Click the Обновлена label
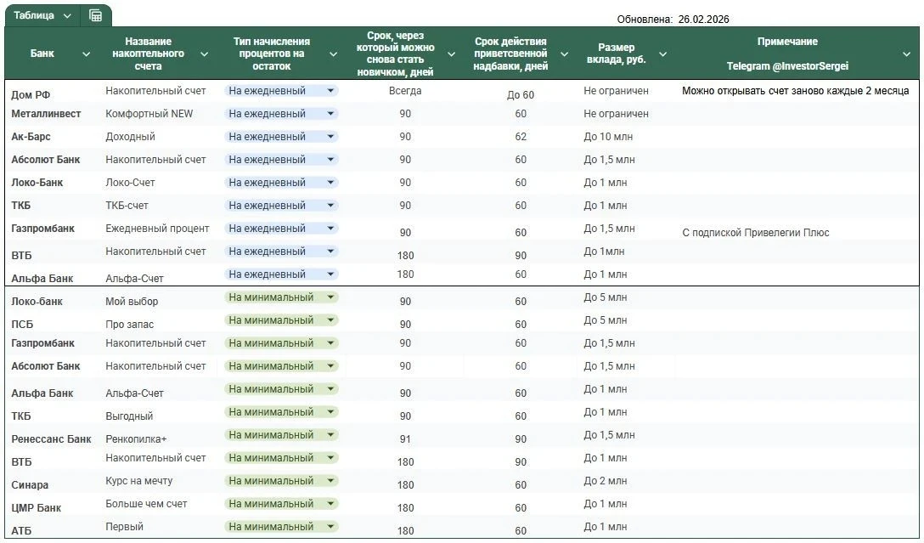This screenshot has width=924, height=543. (645, 20)
